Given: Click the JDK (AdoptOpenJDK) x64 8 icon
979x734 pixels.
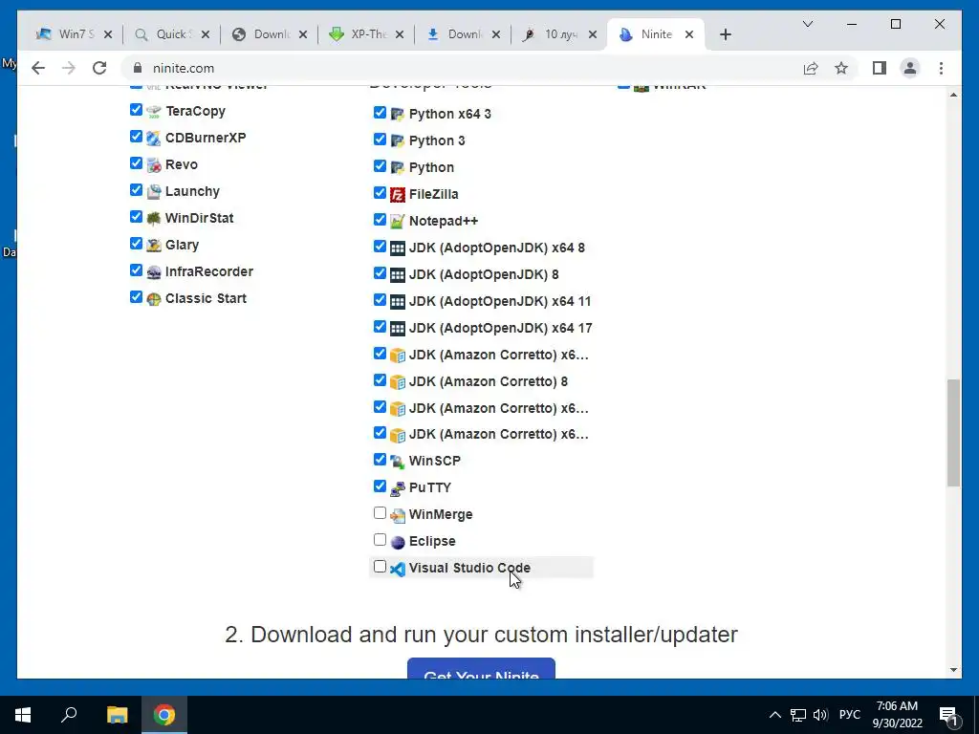Looking at the screenshot, I should (x=398, y=248).
